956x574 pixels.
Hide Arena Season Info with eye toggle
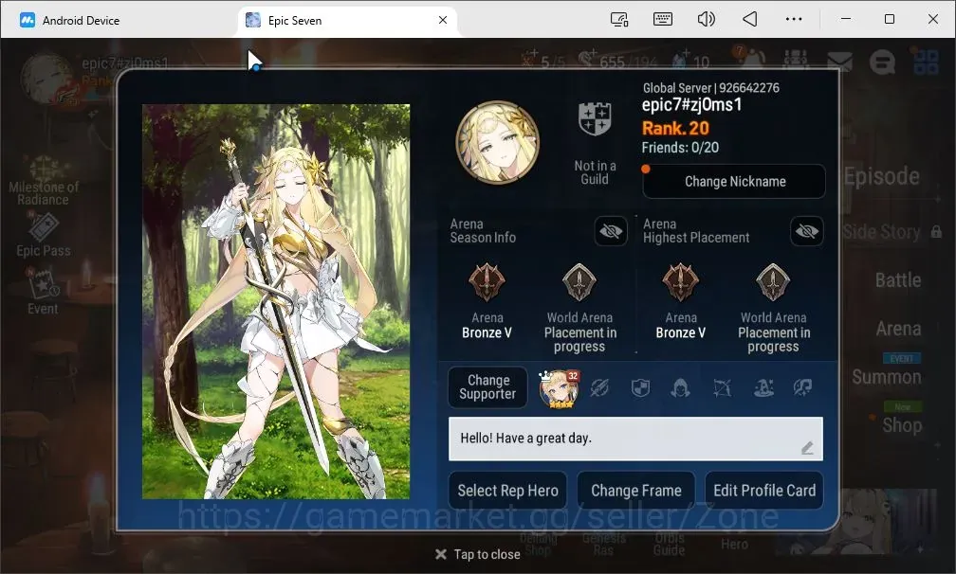[611, 231]
